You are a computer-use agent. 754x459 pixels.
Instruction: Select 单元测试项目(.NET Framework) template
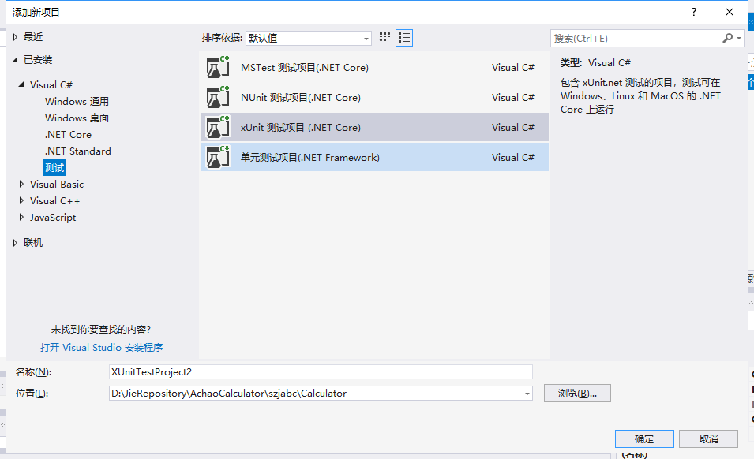pos(374,157)
